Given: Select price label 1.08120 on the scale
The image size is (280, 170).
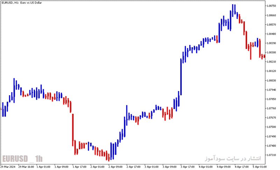Looking at the screenshot, I should point(271,71).
